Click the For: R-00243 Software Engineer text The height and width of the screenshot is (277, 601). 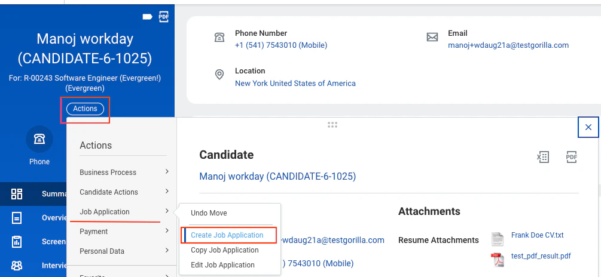[85, 83]
